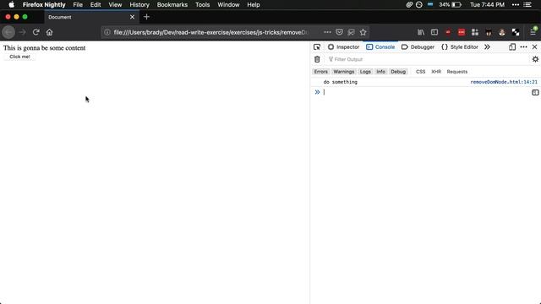This screenshot has width=541, height=304.
Task: Select the Document browser tab
Action: [91, 17]
